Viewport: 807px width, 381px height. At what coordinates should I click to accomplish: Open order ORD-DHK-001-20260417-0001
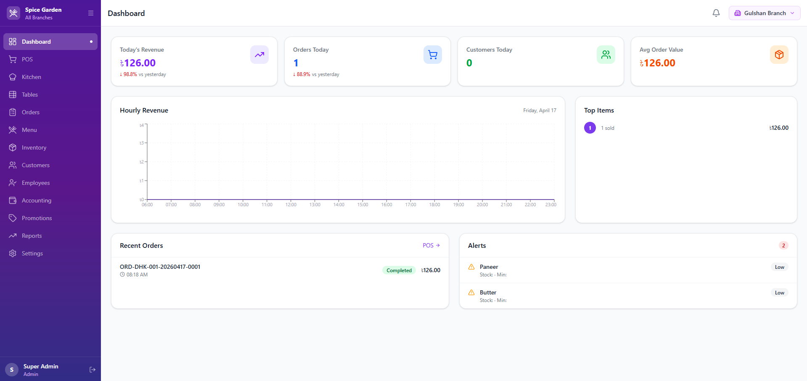pos(280,270)
